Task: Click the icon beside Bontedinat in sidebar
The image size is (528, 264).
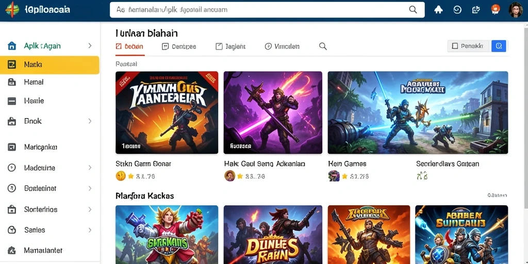Action: (x=12, y=188)
